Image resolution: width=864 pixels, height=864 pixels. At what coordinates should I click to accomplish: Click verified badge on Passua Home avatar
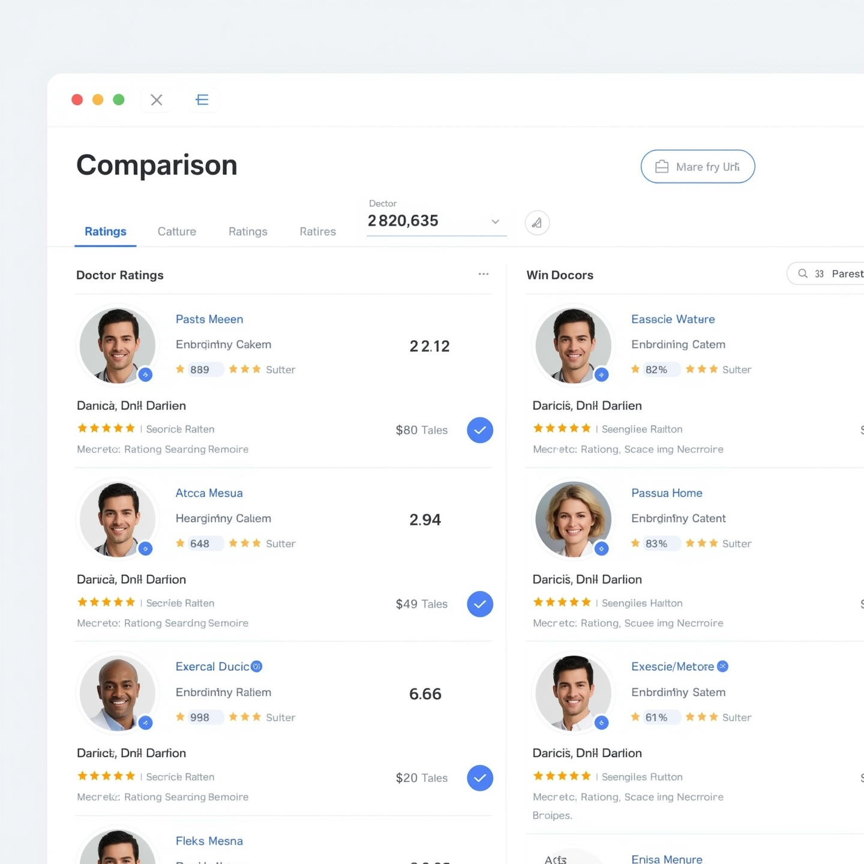(601, 549)
